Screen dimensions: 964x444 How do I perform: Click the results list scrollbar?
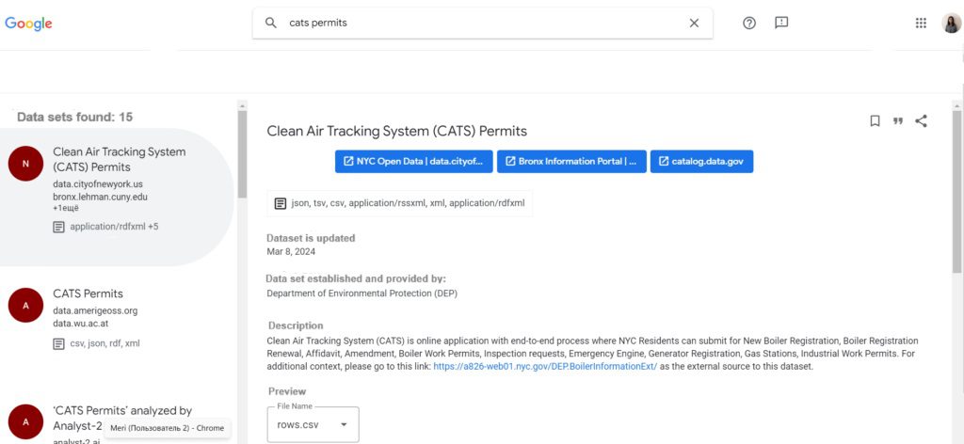pyautogui.click(x=242, y=153)
